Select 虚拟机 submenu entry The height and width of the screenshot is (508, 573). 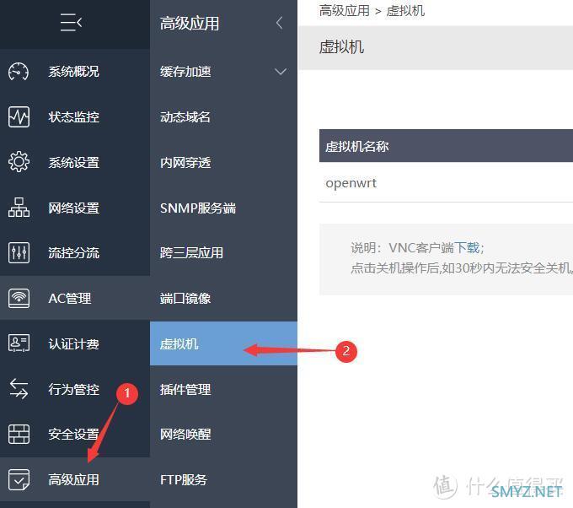(223, 343)
